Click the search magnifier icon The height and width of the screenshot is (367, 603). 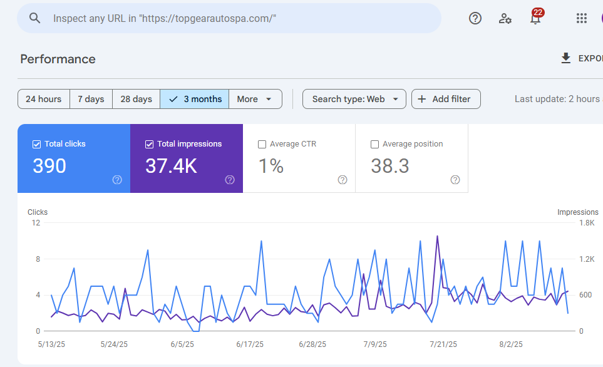(x=35, y=18)
